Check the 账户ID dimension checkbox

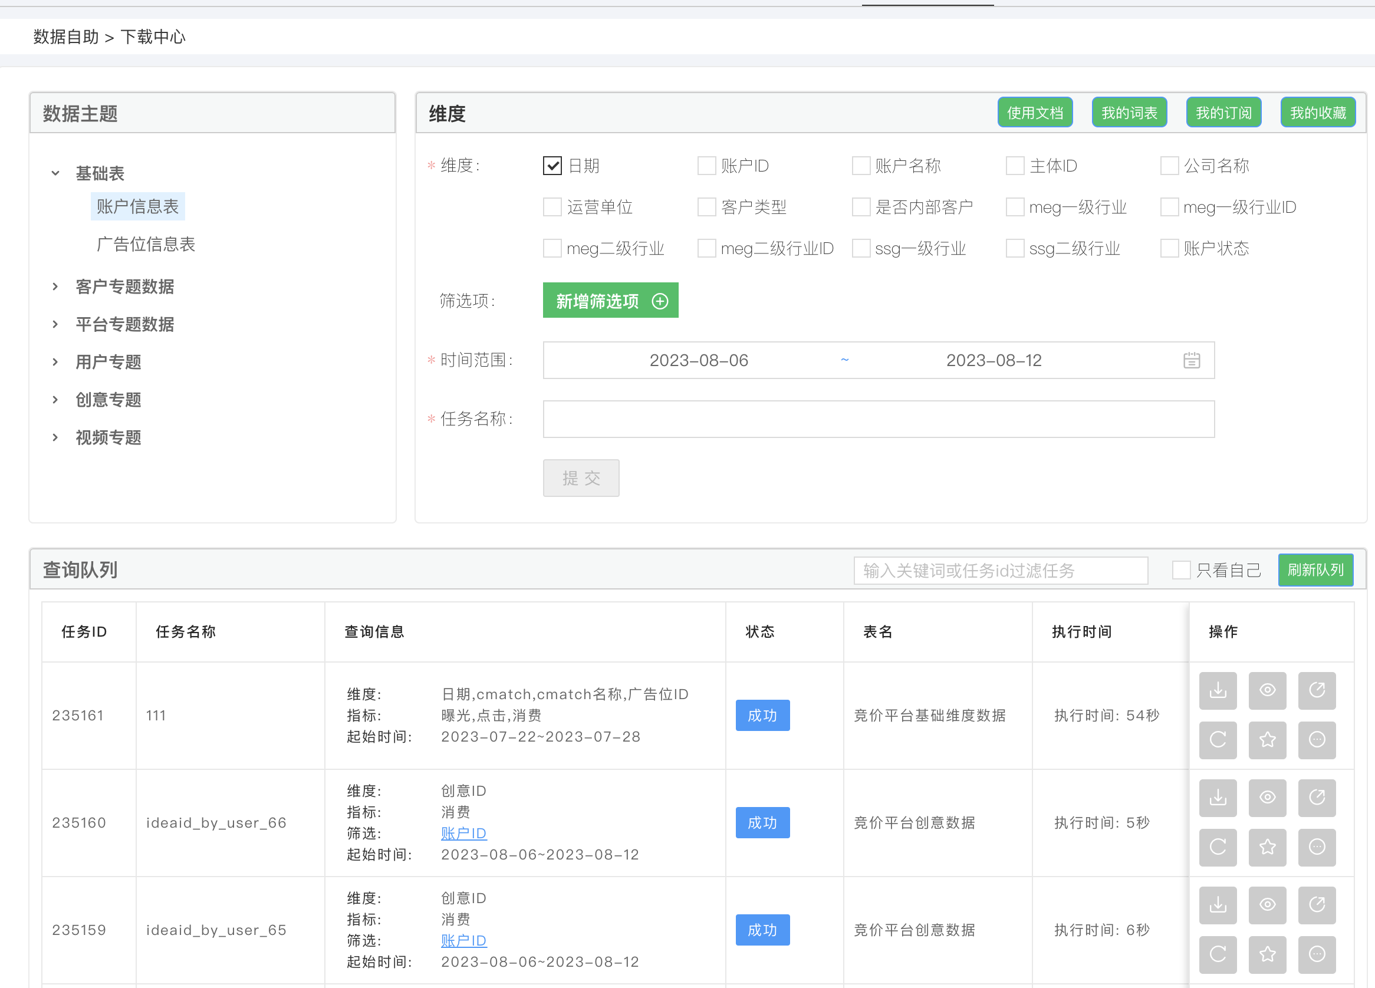706,166
